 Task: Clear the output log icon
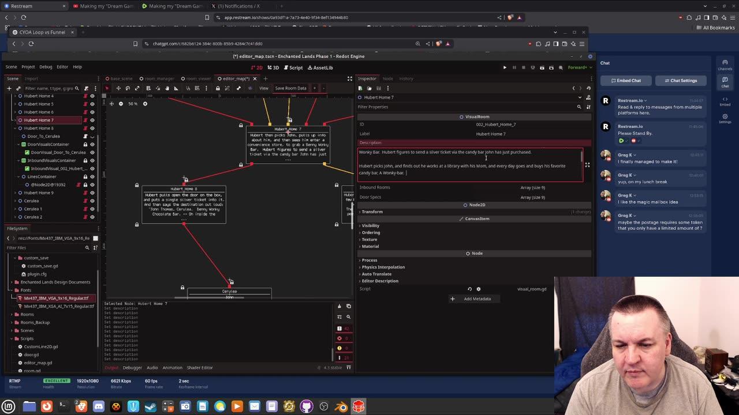(x=339, y=306)
